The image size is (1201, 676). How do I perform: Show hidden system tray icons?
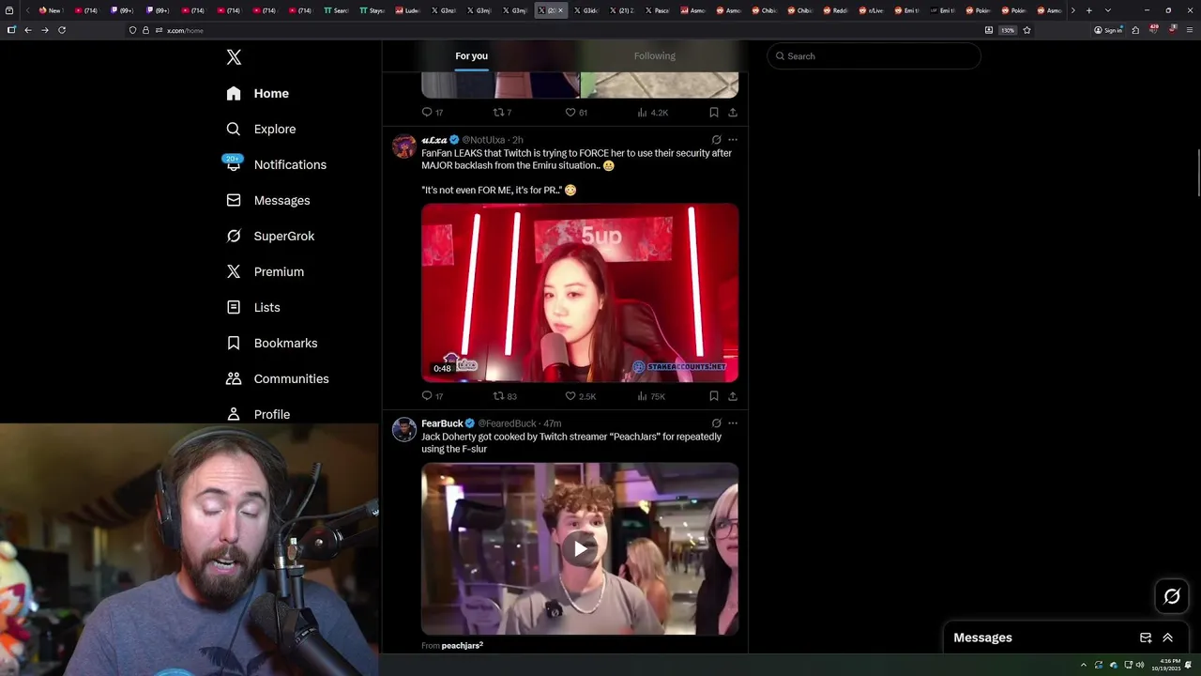(x=1084, y=665)
